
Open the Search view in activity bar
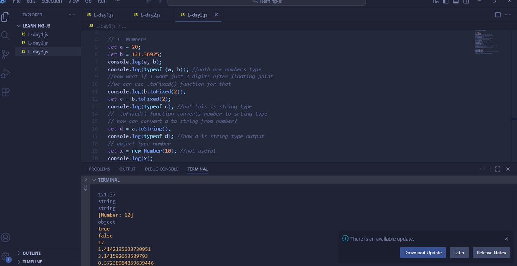pos(6,35)
